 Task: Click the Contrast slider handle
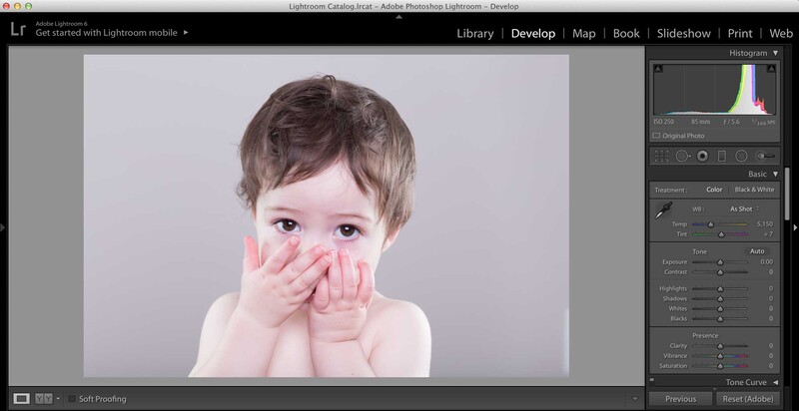click(x=720, y=272)
